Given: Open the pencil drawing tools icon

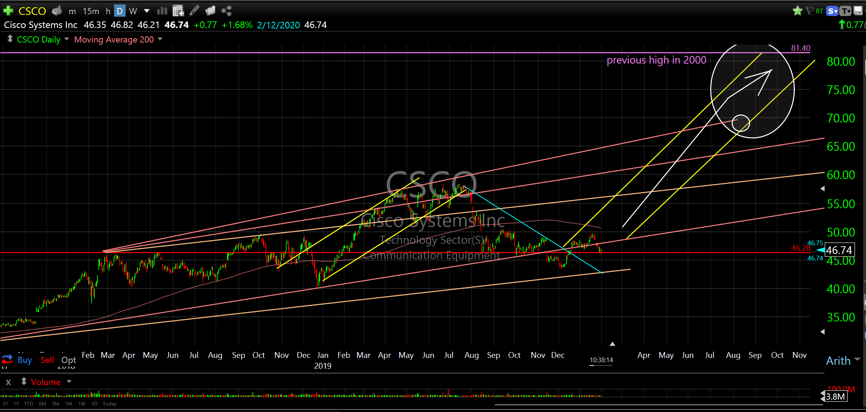Looking at the screenshot, I should pyautogui.click(x=194, y=11).
